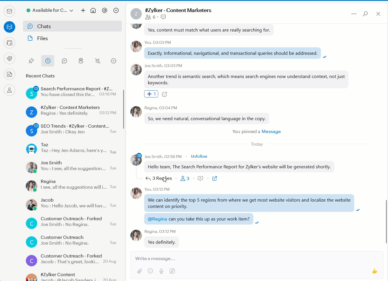
Task: Select the Files menu item
Action: [x=72, y=38]
